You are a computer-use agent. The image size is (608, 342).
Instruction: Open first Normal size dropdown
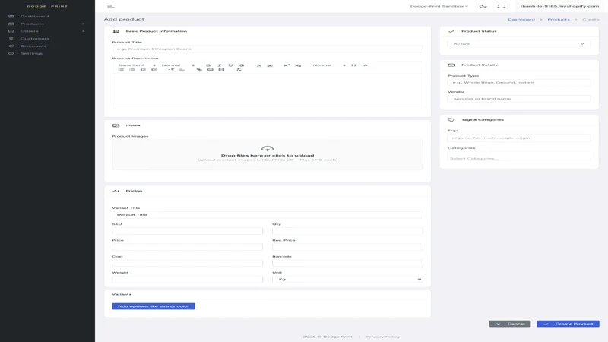(178, 65)
